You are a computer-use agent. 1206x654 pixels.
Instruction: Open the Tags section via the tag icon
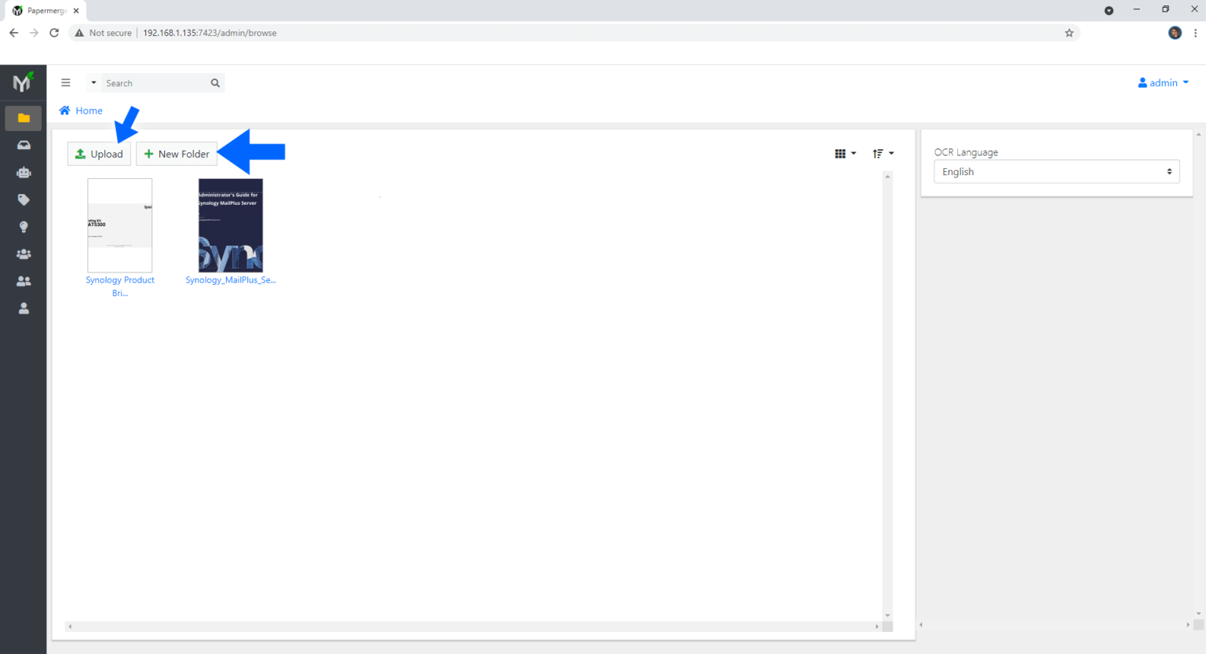click(x=23, y=199)
